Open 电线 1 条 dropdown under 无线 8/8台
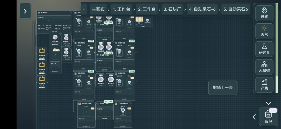The image size is (281, 129). pyautogui.click(x=105, y=61)
